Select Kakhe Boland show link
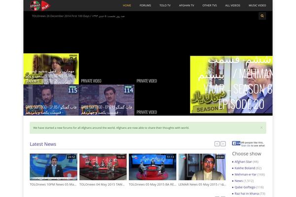 pyautogui.click(x=245, y=168)
